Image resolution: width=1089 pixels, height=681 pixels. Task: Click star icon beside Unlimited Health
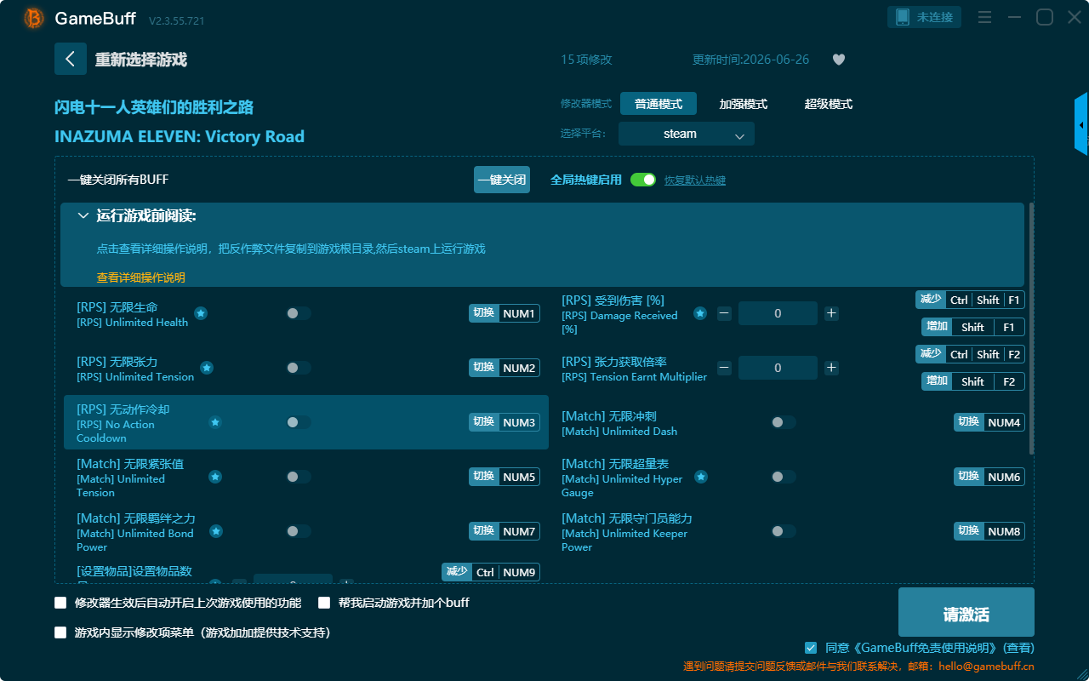(201, 313)
